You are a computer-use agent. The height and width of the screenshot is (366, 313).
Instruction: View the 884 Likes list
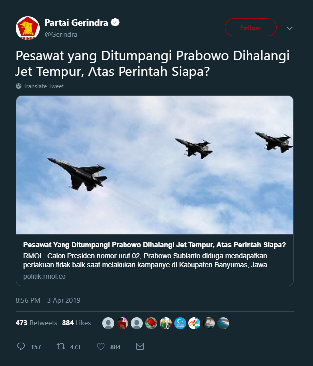click(76, 323)
